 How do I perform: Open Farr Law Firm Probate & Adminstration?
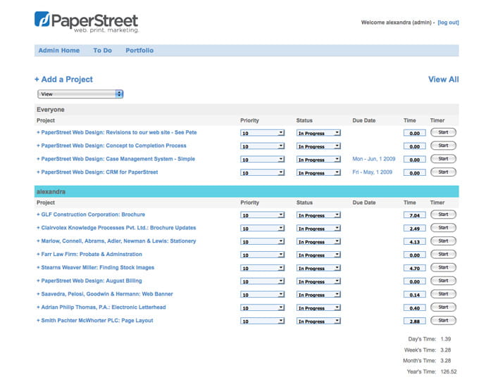[89, 254]
